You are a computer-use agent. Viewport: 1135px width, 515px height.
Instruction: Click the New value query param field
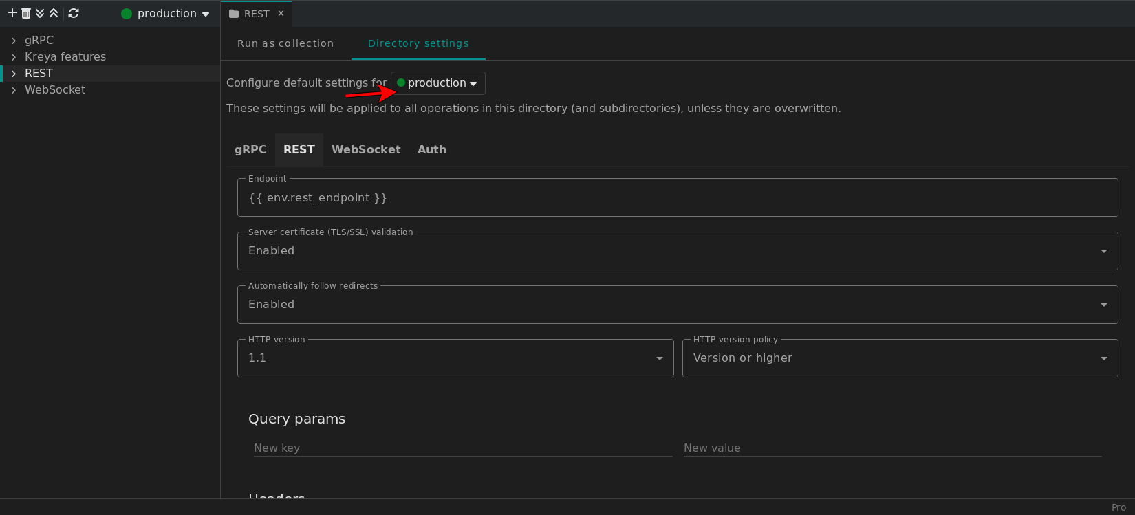pos(893,448)
